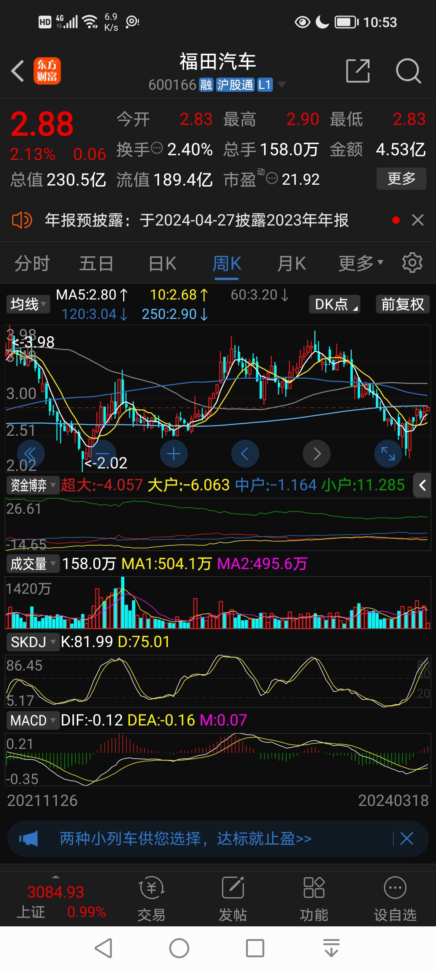Tap the MA5:2.80 average value
The image size is (436, 970).
[x=92, y=295]
